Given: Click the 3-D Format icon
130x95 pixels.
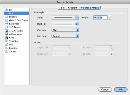Looking at the screenshot, I should point(6,27).
